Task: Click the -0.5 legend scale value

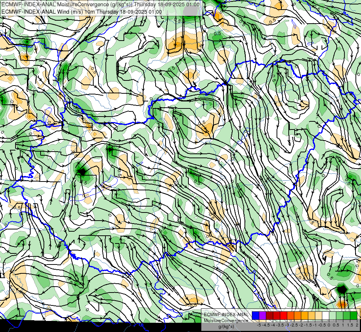Action: pyautogui.click(x=322, y=325)
